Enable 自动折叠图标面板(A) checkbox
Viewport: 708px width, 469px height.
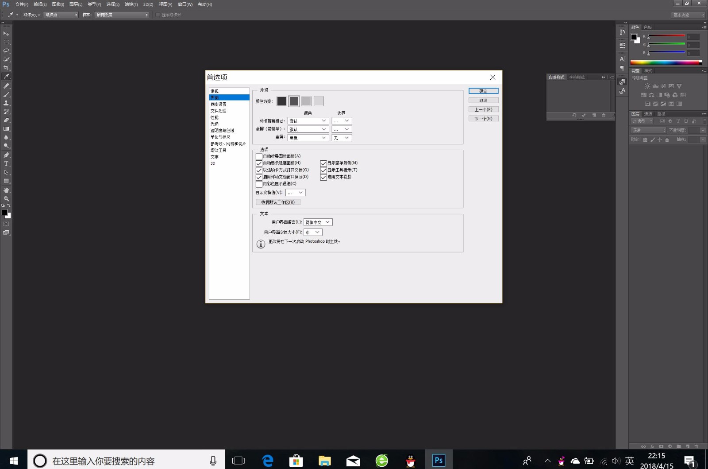(259, 156)
